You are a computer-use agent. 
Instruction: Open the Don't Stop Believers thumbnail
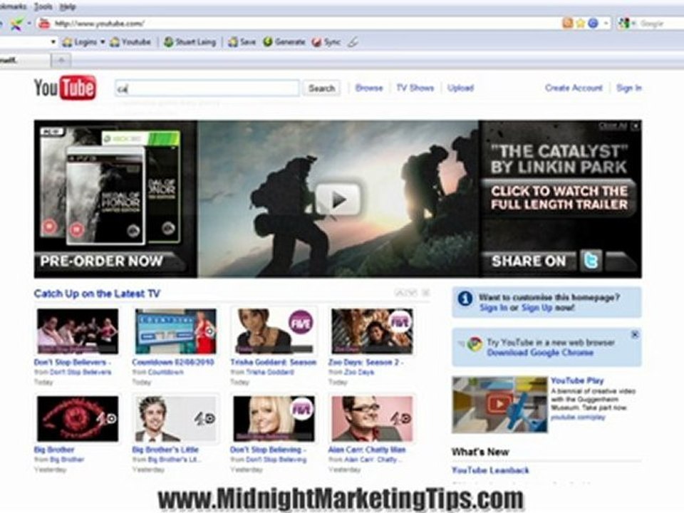(x=78, y=331)
